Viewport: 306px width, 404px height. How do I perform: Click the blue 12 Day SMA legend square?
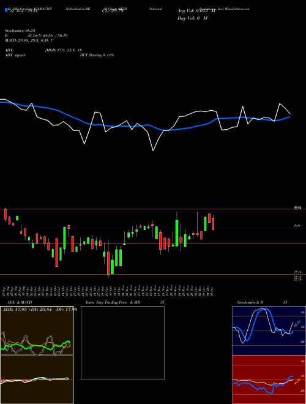pyautogui.click(x=6, y=10)
